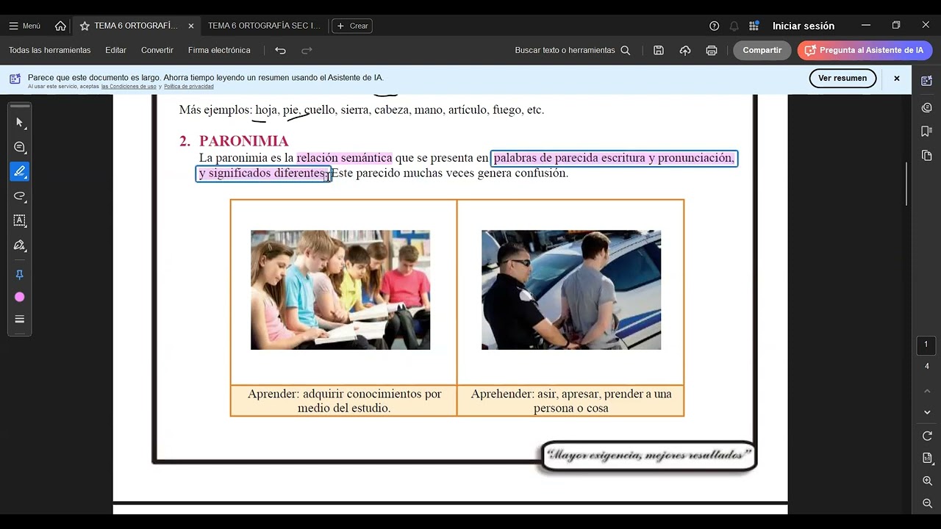This screenshot has height=529, width=941.
Task: Click Buscar texto o herramientas search field
Action: (573, 50)
